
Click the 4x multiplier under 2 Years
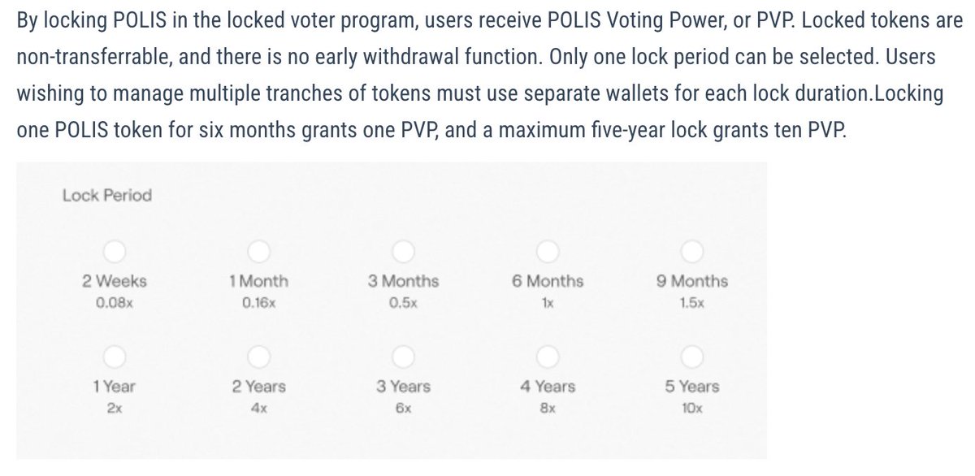click(258, 409)
